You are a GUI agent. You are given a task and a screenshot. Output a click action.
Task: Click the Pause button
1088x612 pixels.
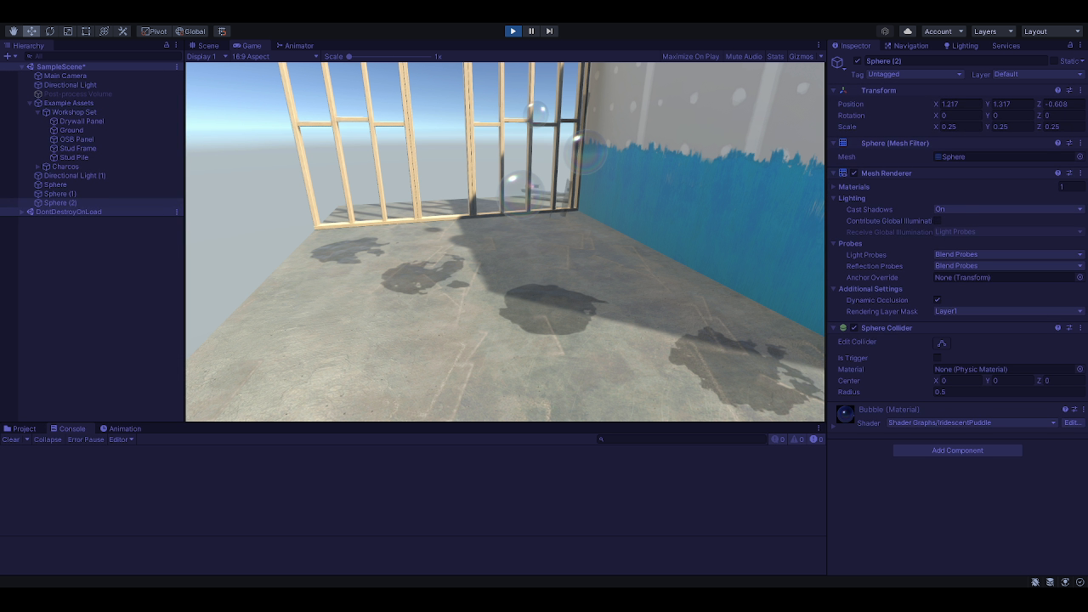(x=531, y=31)
